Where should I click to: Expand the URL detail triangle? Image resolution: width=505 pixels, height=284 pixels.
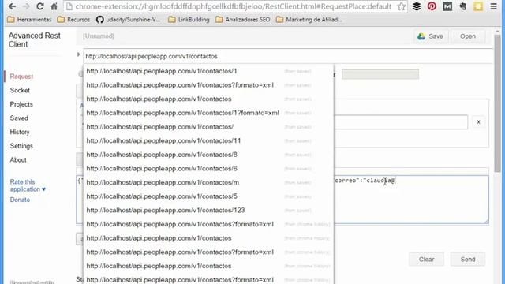pyautogui.click(x=78, y=54)
